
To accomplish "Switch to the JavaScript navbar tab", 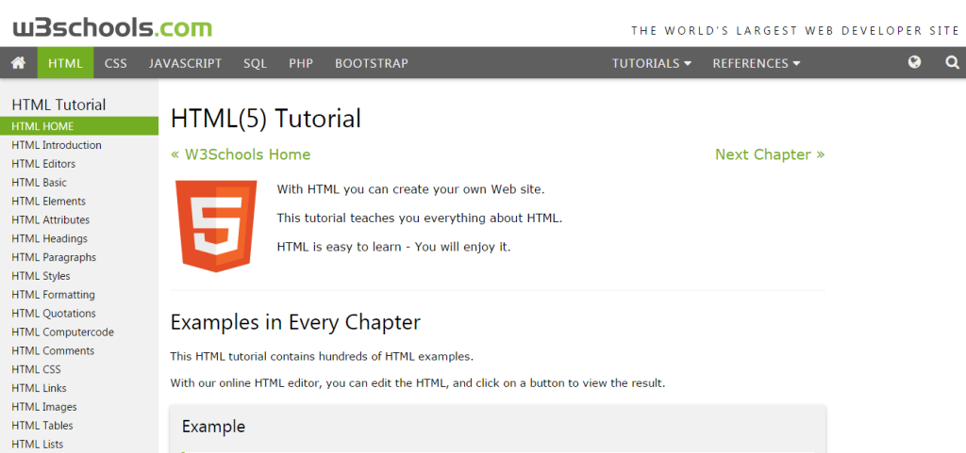I will 185,63.
